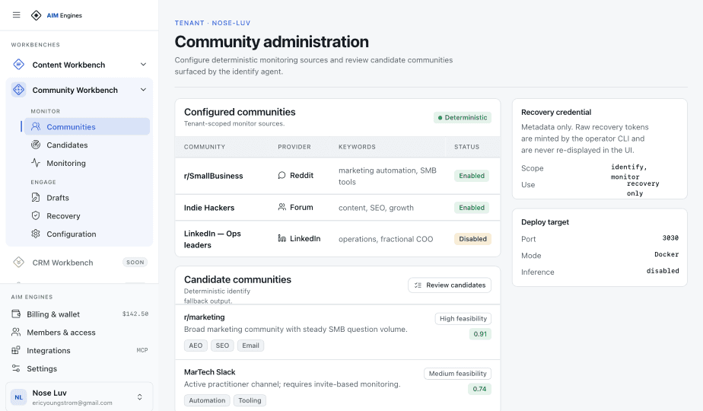Click the LinkedIn provider icon
The image size is (703, 411).
click(x=282, y=238)
